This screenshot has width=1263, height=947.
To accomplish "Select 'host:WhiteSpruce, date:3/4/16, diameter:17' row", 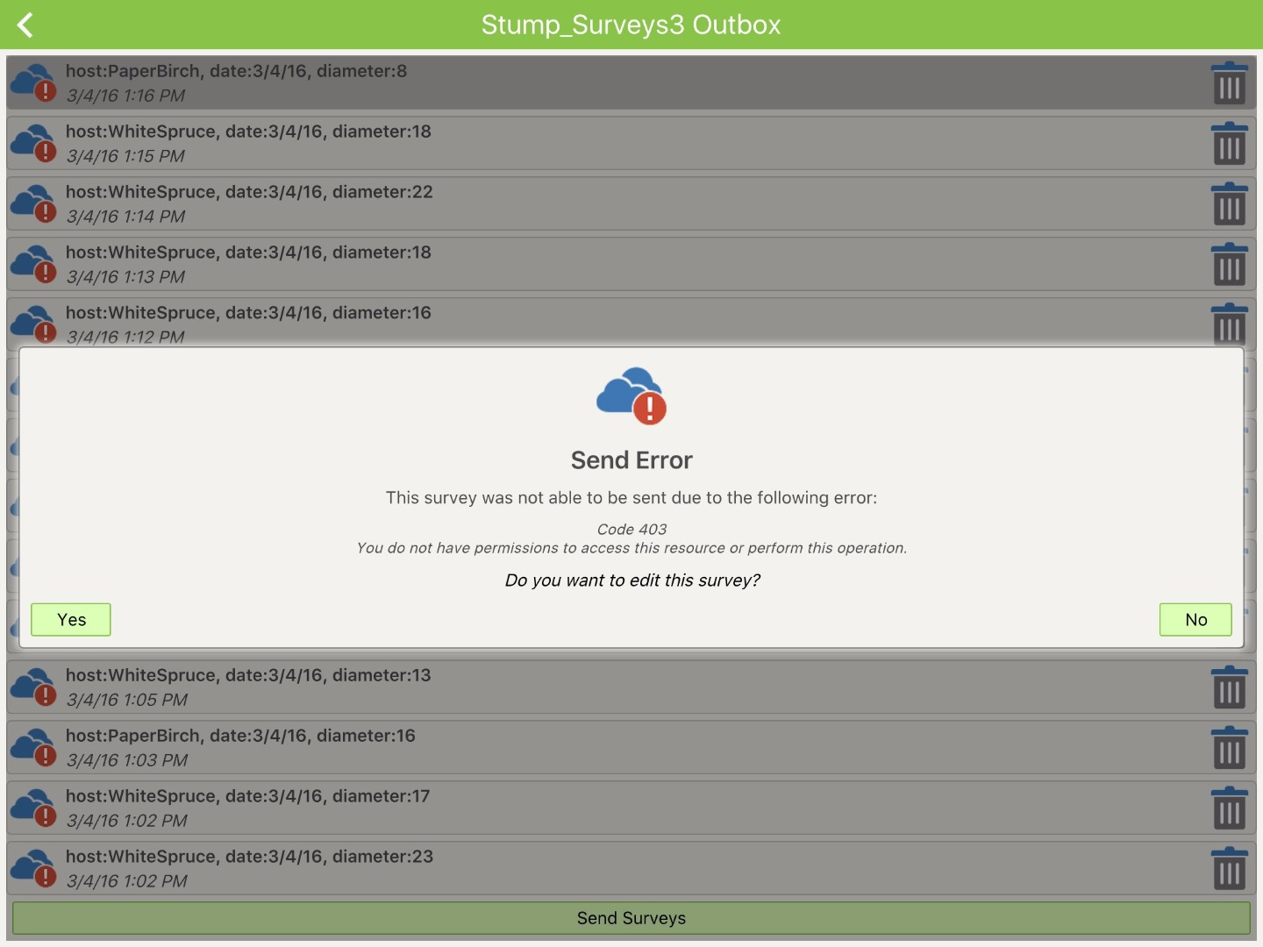I will click(631, 808).
